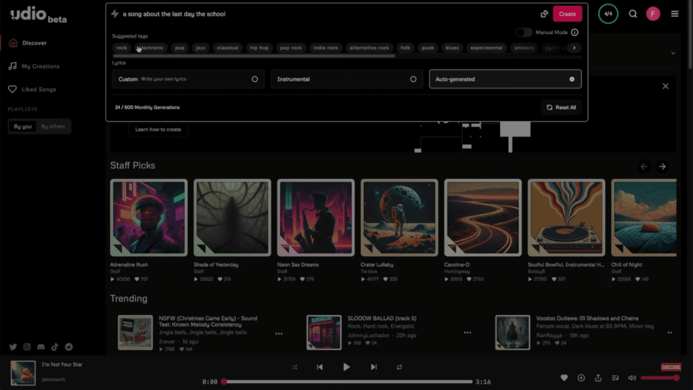Viewport: 693px width, 390px height.
Task: Open search via the magnifier icon
Action: point(632,14)
